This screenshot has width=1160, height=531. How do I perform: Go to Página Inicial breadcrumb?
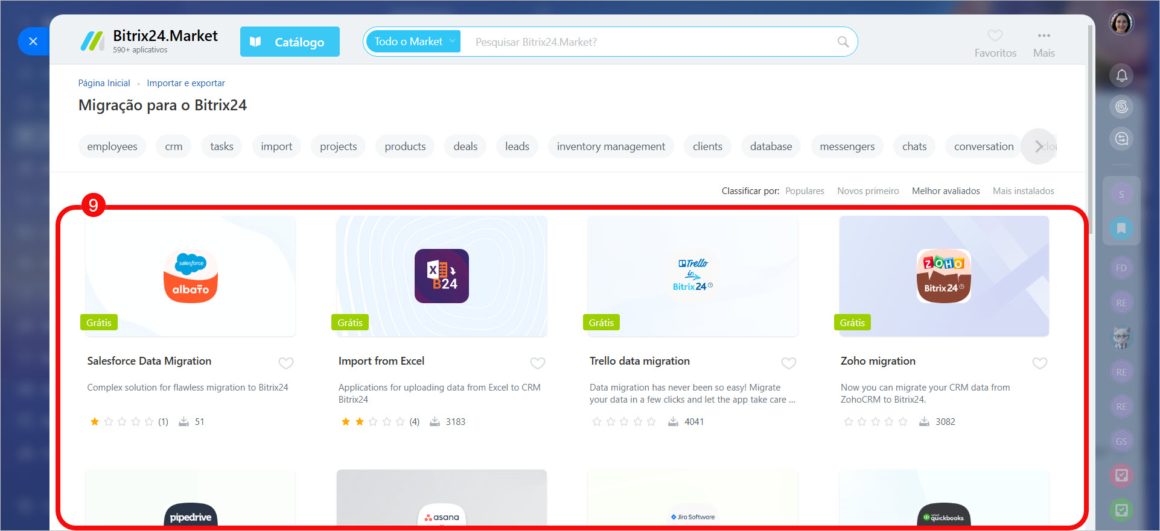[104, 83]
